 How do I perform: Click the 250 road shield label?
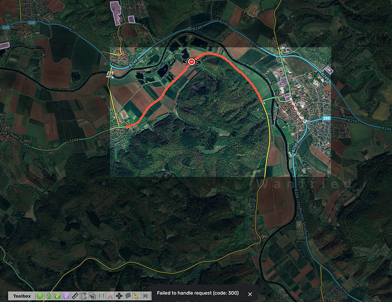point(326,118)
